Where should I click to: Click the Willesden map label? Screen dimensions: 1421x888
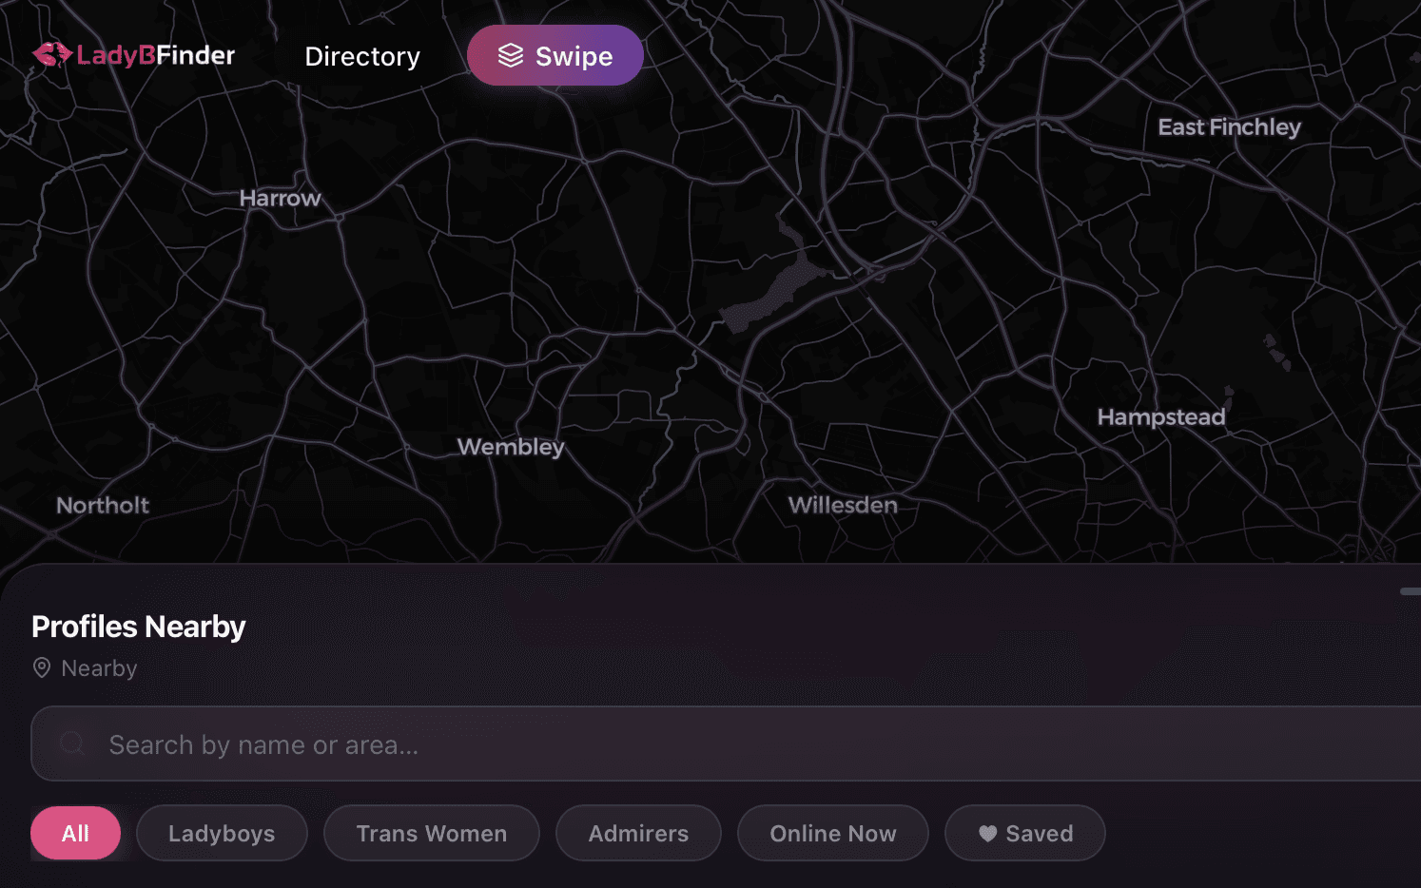pyautogui.click(x=843, y=505)
